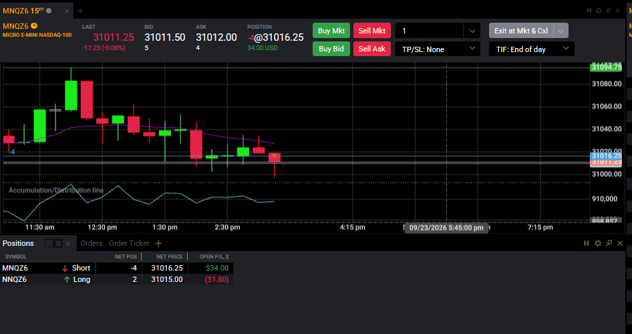Sort by the NET POS column header

click(x=126, y=257)
